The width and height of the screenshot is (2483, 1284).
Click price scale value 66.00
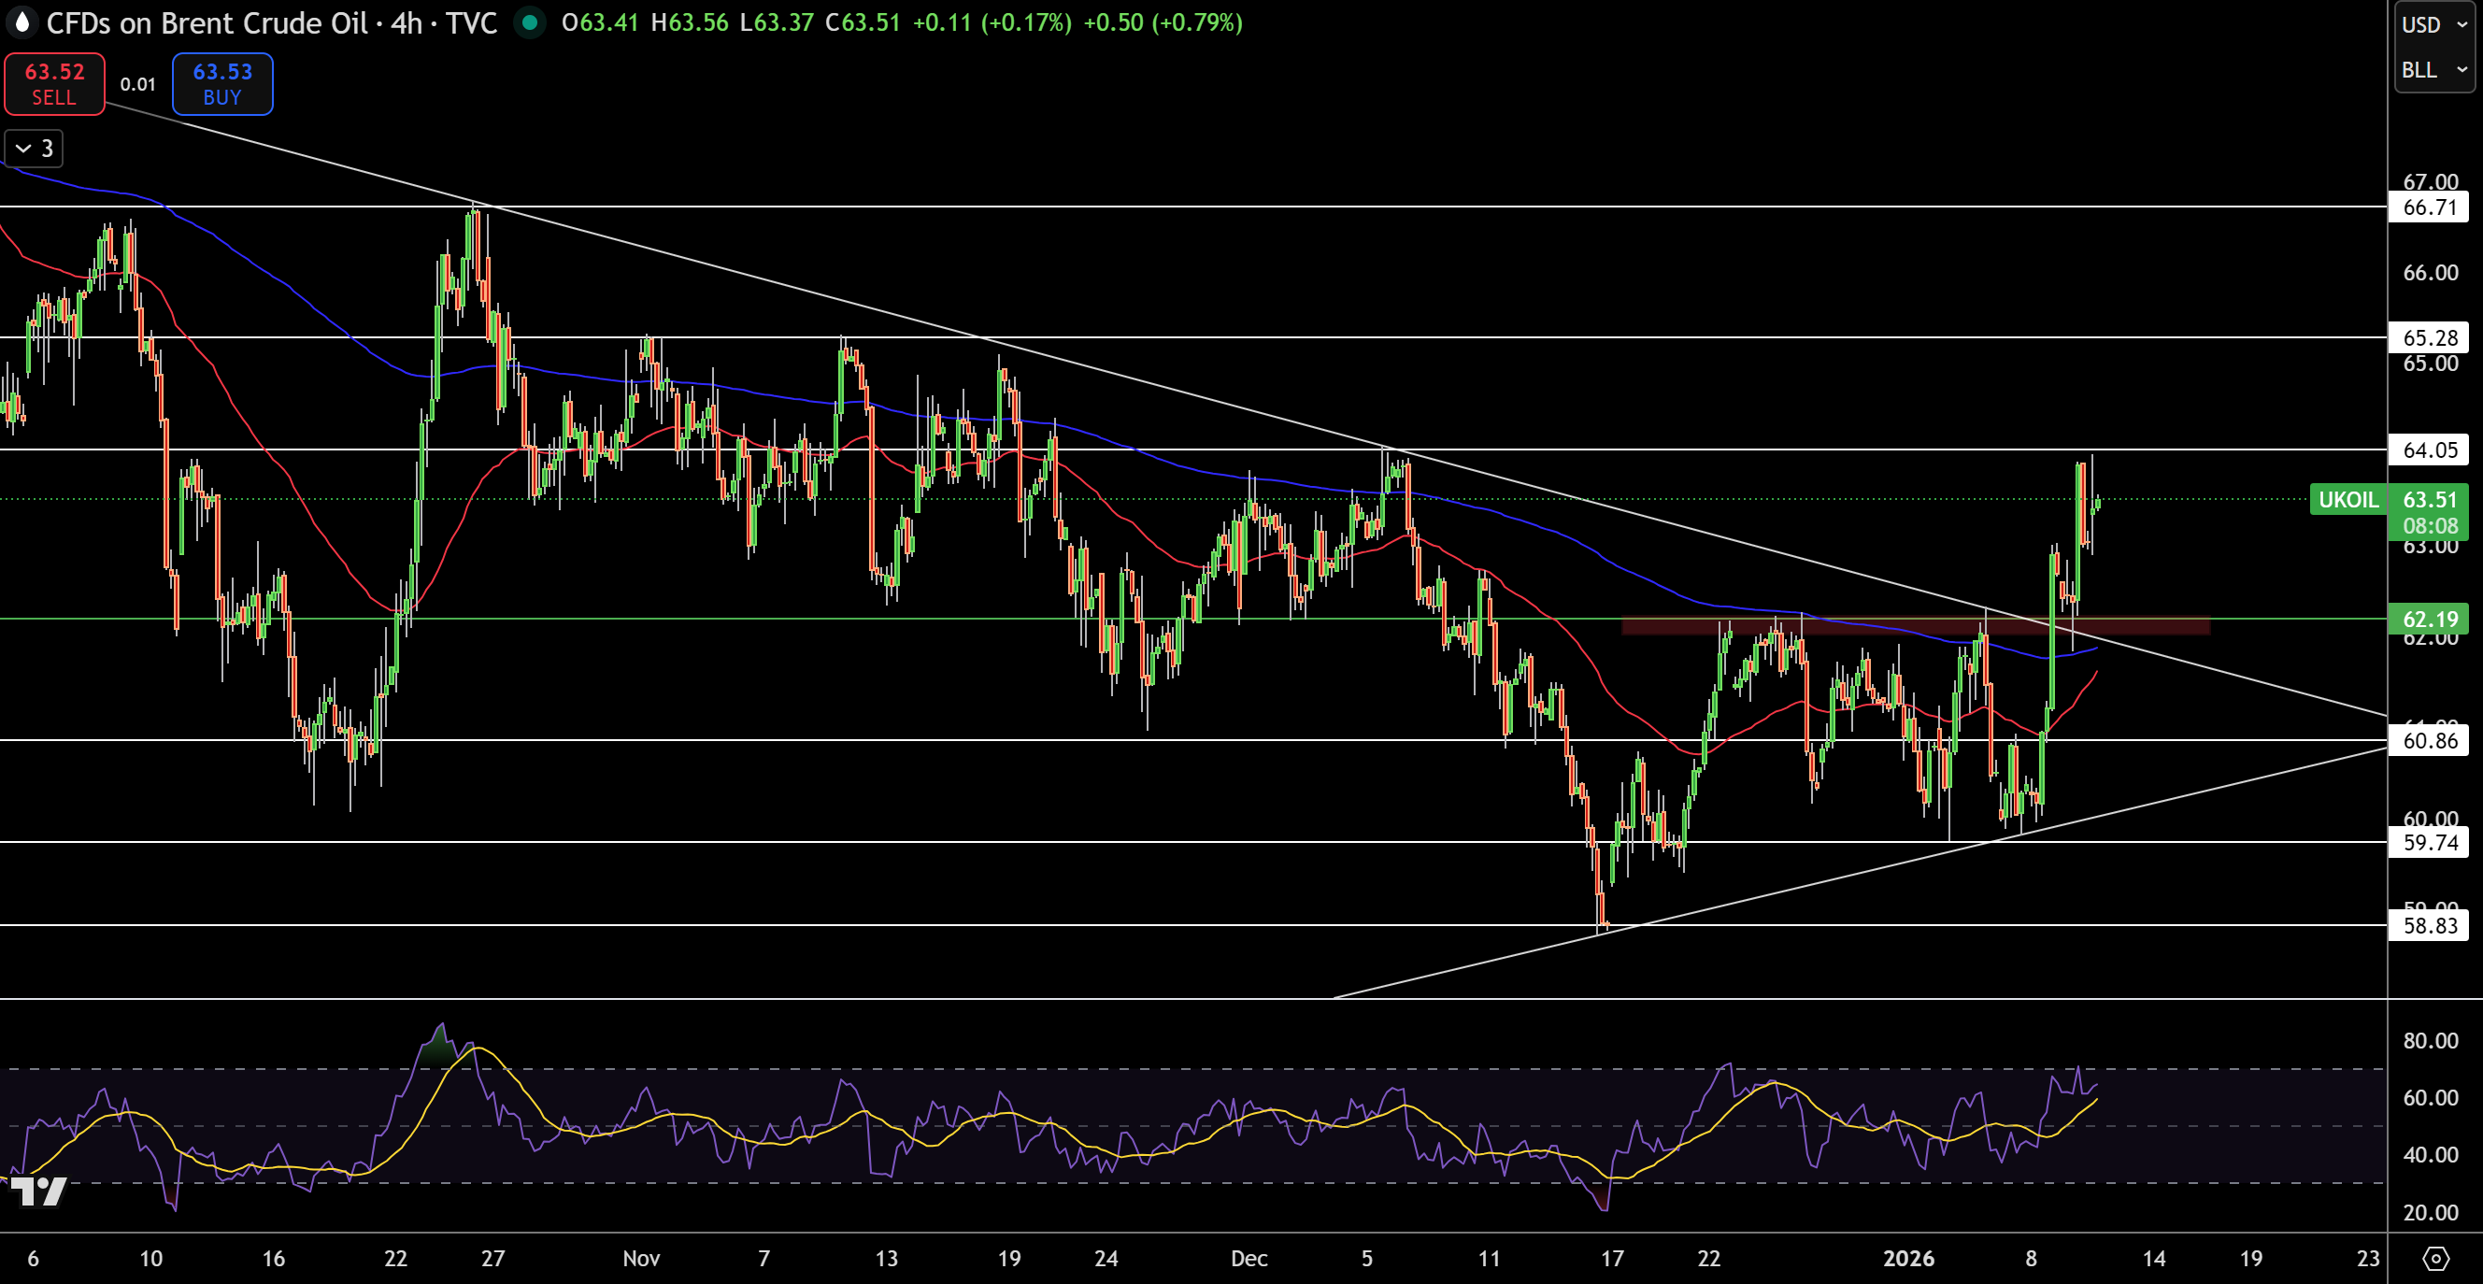pyautogui.click(x=2430, y=273)
